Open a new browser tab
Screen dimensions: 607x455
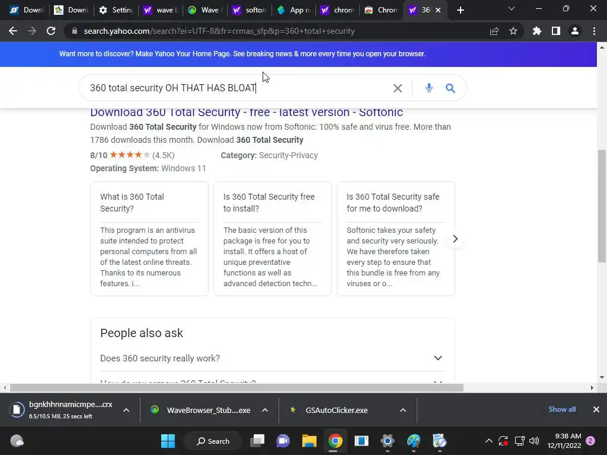tap(460, 10)
